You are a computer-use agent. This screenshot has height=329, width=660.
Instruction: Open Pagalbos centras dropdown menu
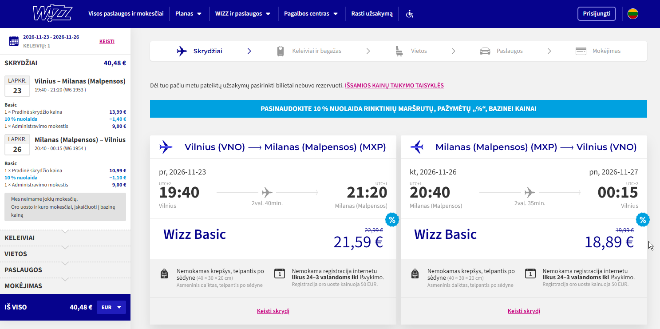tap(311, 14)
